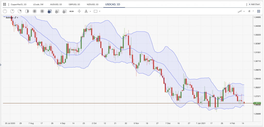Expand the rectangle shape dropdown
This screenshot has height=127, width=264.
pos(100,11)
